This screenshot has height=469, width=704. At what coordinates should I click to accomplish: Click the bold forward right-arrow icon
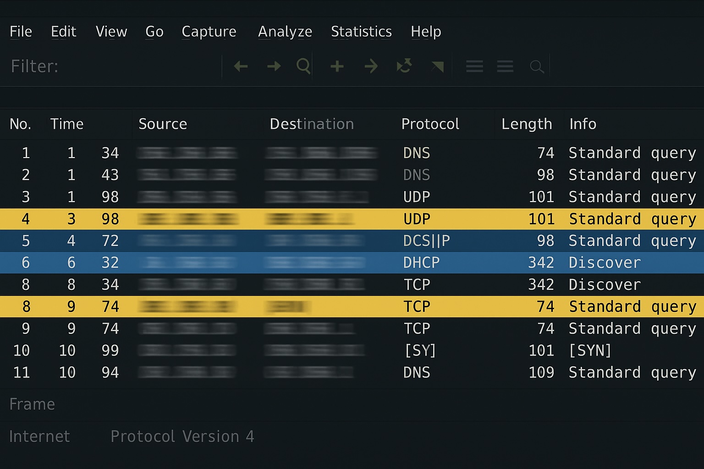click(274, 66)
